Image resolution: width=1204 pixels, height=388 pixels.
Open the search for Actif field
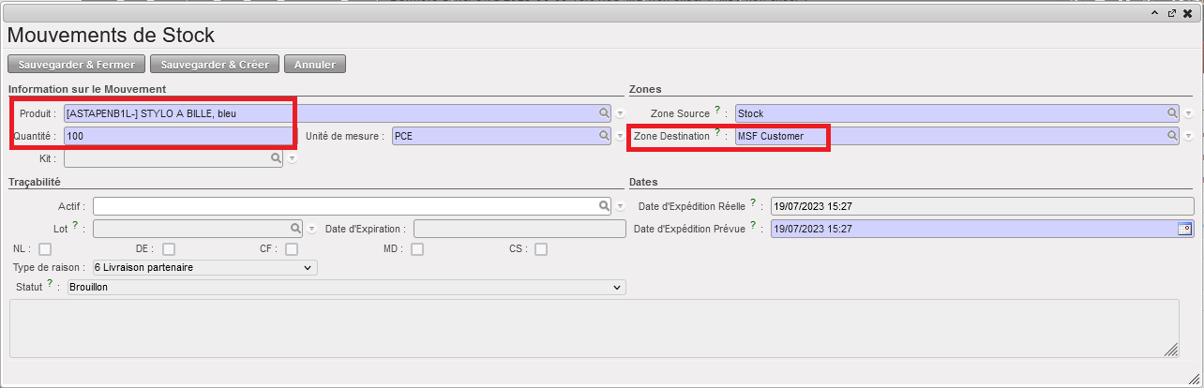coord(605,206)
